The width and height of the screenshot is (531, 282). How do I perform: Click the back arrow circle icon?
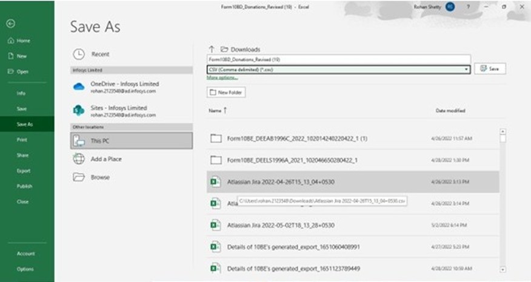click(11, 24)
